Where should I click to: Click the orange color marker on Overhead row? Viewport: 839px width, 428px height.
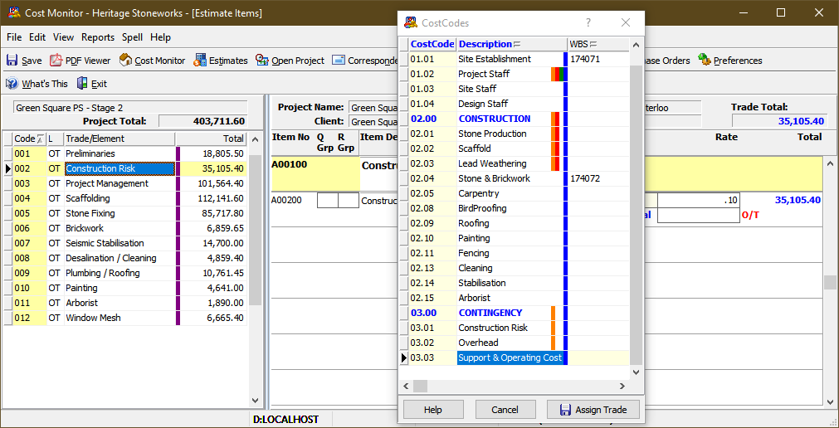(x=554, y=343)
